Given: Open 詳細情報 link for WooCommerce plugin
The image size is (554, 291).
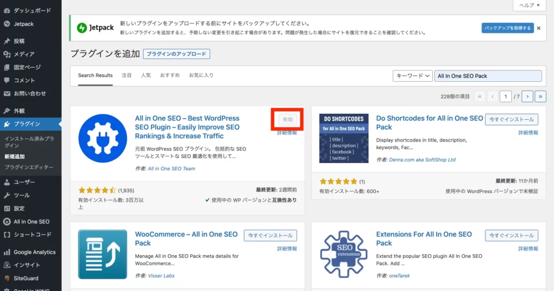Looking at the screenshot, I should (287, 249).
